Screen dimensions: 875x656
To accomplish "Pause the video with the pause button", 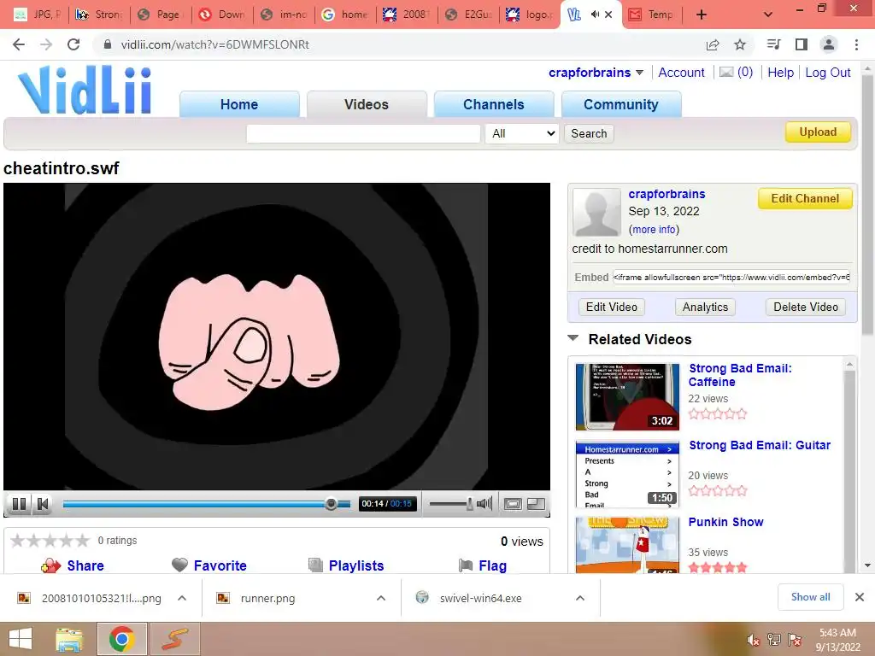I will point(19,504).
